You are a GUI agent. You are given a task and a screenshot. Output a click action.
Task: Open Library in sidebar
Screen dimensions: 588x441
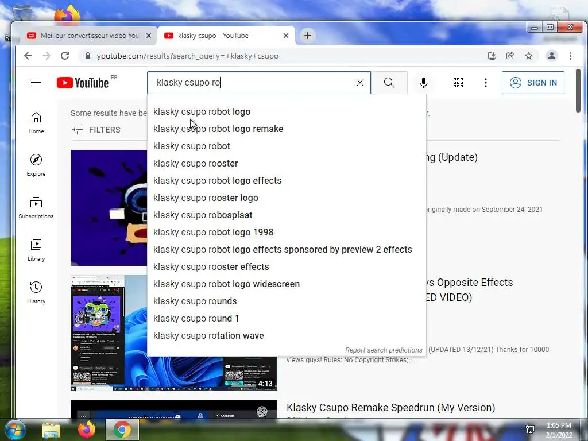(36, 250)
